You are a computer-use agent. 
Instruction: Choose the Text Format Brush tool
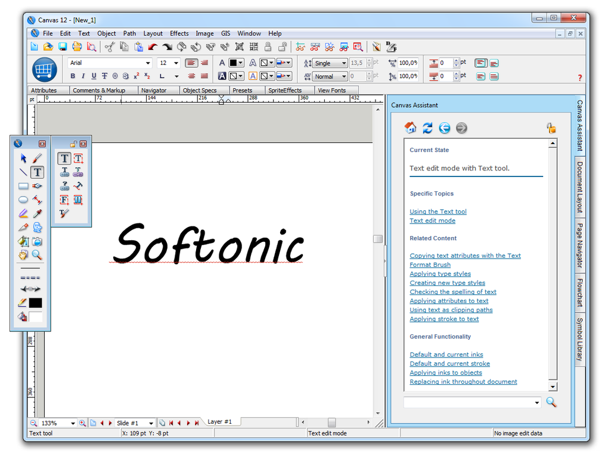click(x=64, y=213)
